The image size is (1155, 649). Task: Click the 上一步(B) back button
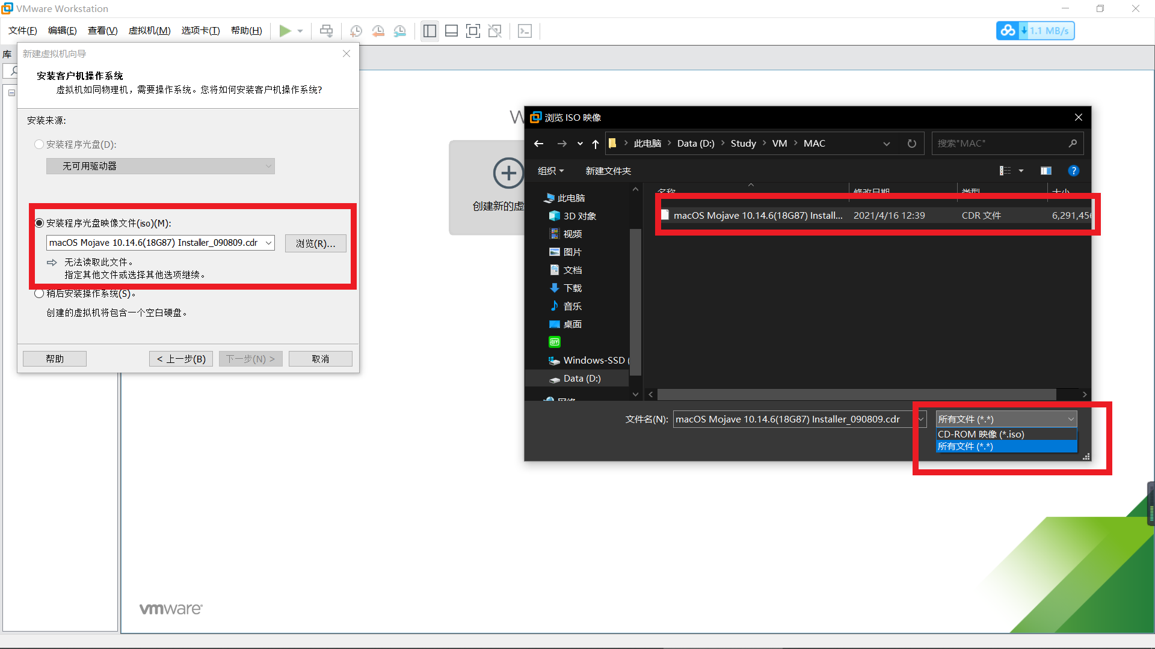[x=181, y=359]
